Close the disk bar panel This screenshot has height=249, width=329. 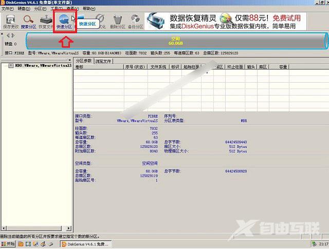pos(2,34)
